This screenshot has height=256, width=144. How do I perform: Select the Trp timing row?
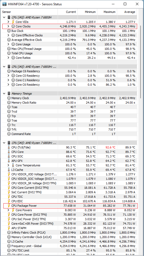[x=69, y=116]
